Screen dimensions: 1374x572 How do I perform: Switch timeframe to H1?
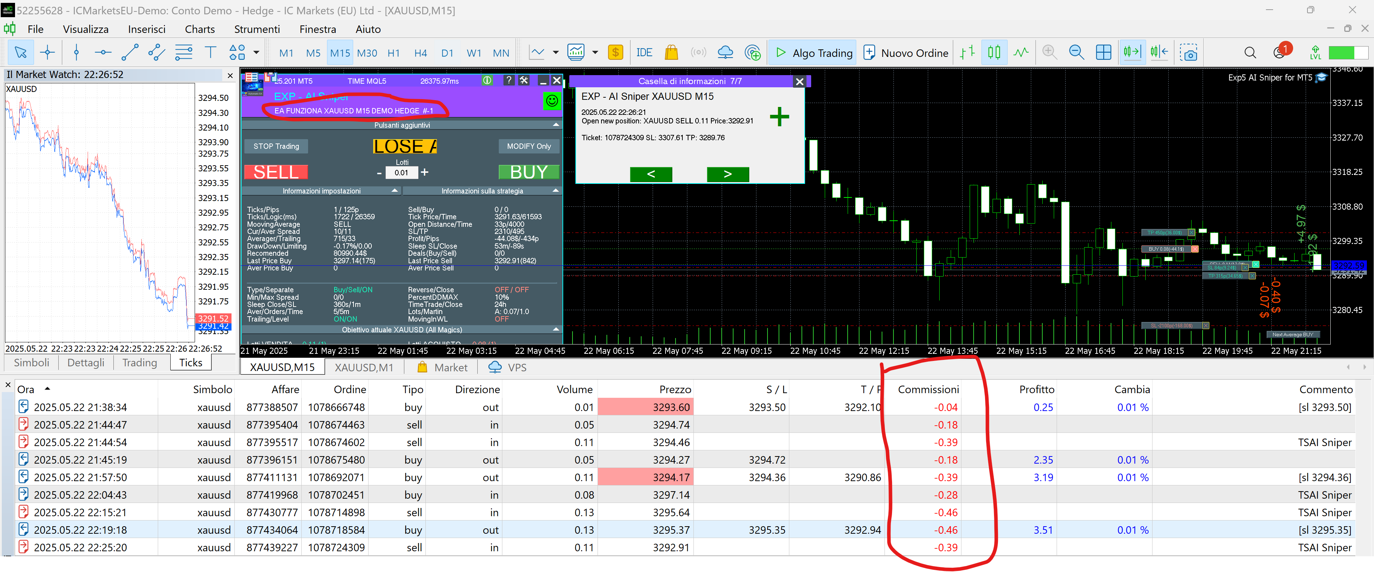coord(394,53)
